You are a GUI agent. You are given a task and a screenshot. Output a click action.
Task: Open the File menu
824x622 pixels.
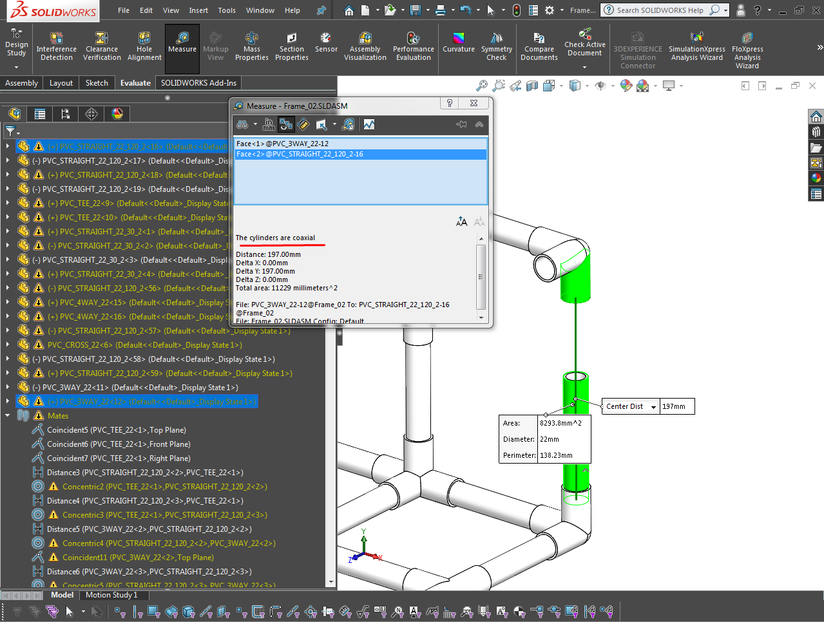click(124, 10)
